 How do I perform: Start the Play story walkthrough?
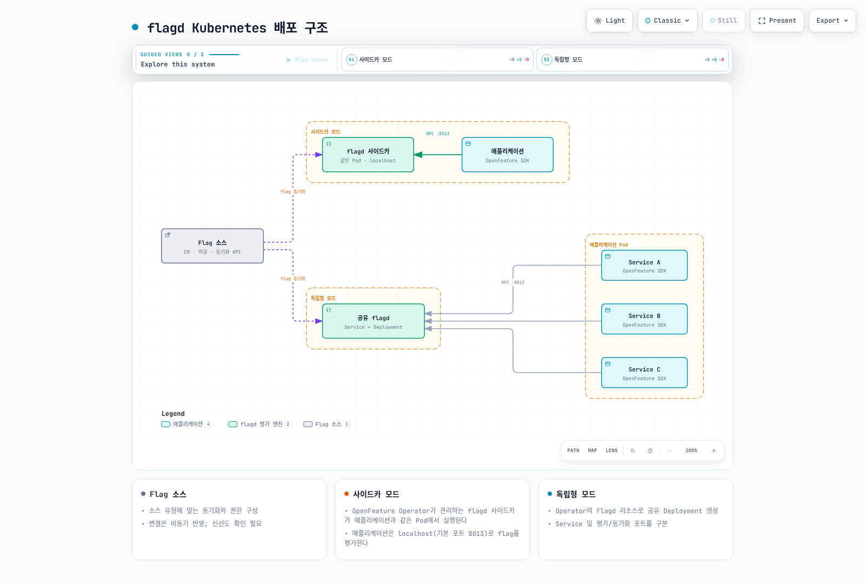(x=307, y=60)
